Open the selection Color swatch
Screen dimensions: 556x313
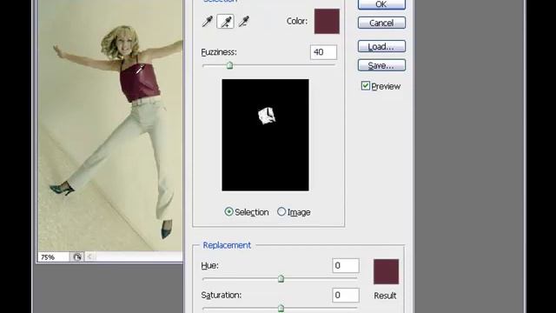point(327,21)
